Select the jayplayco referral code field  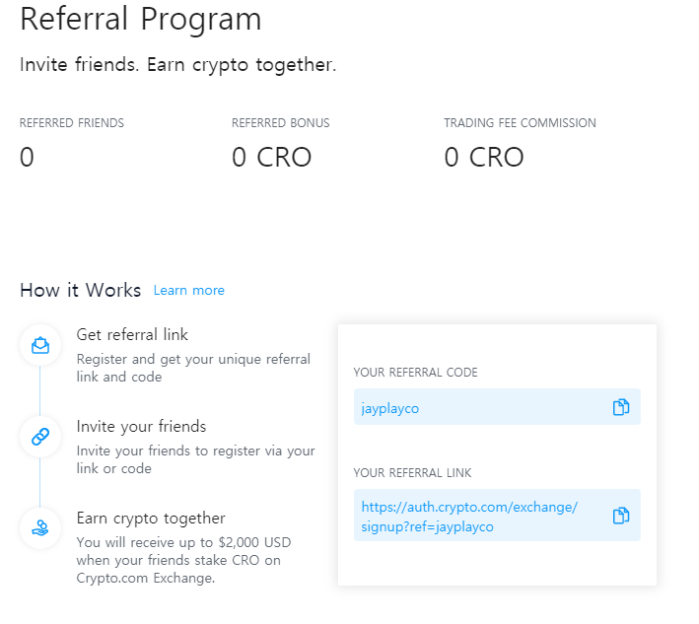[x=497, y=407]
